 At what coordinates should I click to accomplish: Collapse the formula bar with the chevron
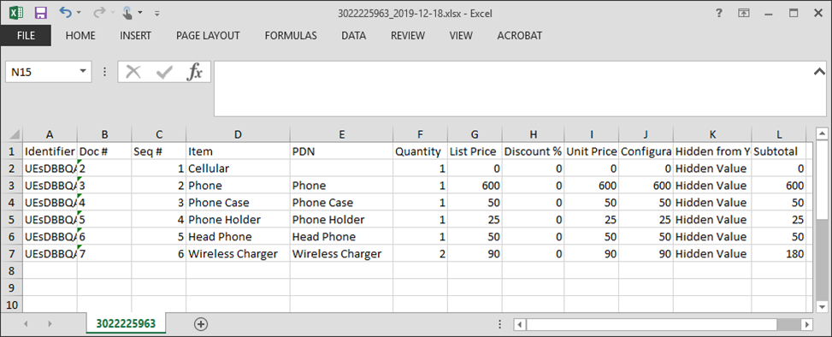(x=818, y=71)
